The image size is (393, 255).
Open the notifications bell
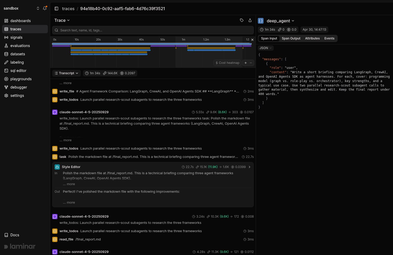tap(45, 8)
